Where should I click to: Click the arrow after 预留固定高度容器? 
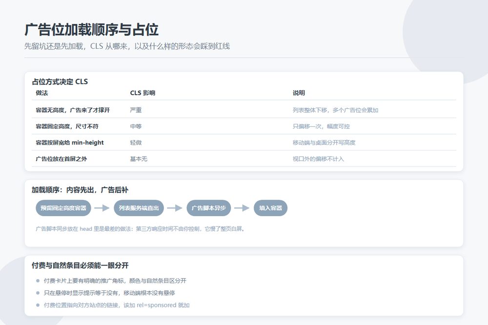tap(102, 208)
